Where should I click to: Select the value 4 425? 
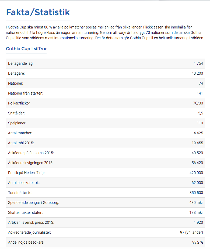coord(198,133)
